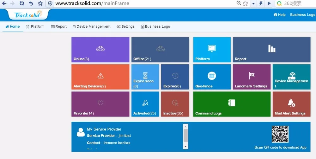Screen dimensions: 316x159
Task: Open the Activated(25) tile label
Action: pos(145,114)
